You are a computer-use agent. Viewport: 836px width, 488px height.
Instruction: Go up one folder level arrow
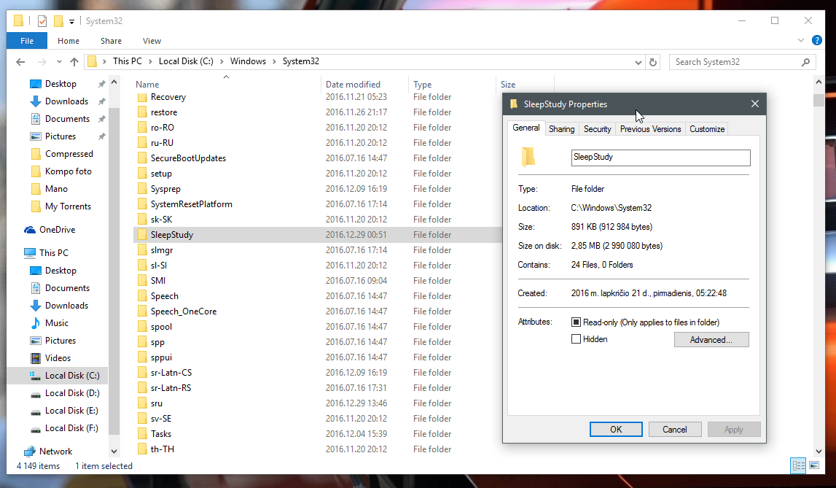click(74, 62)
